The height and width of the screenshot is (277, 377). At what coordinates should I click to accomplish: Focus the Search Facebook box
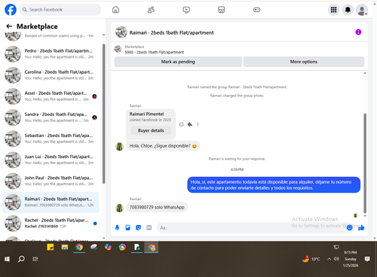(x=60, y=10)
